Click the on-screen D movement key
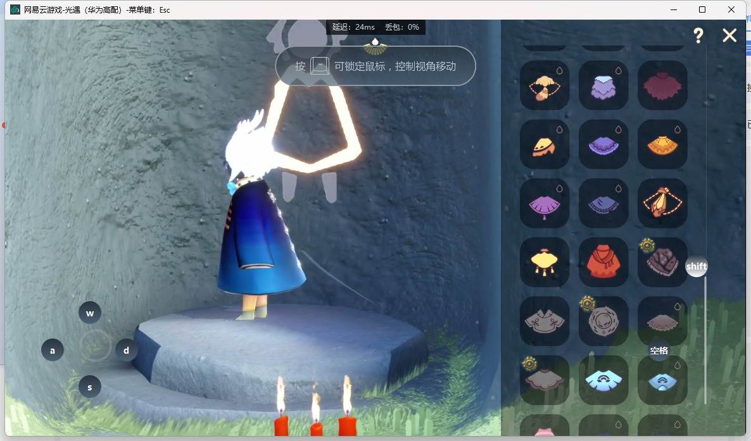 [127, 350]
